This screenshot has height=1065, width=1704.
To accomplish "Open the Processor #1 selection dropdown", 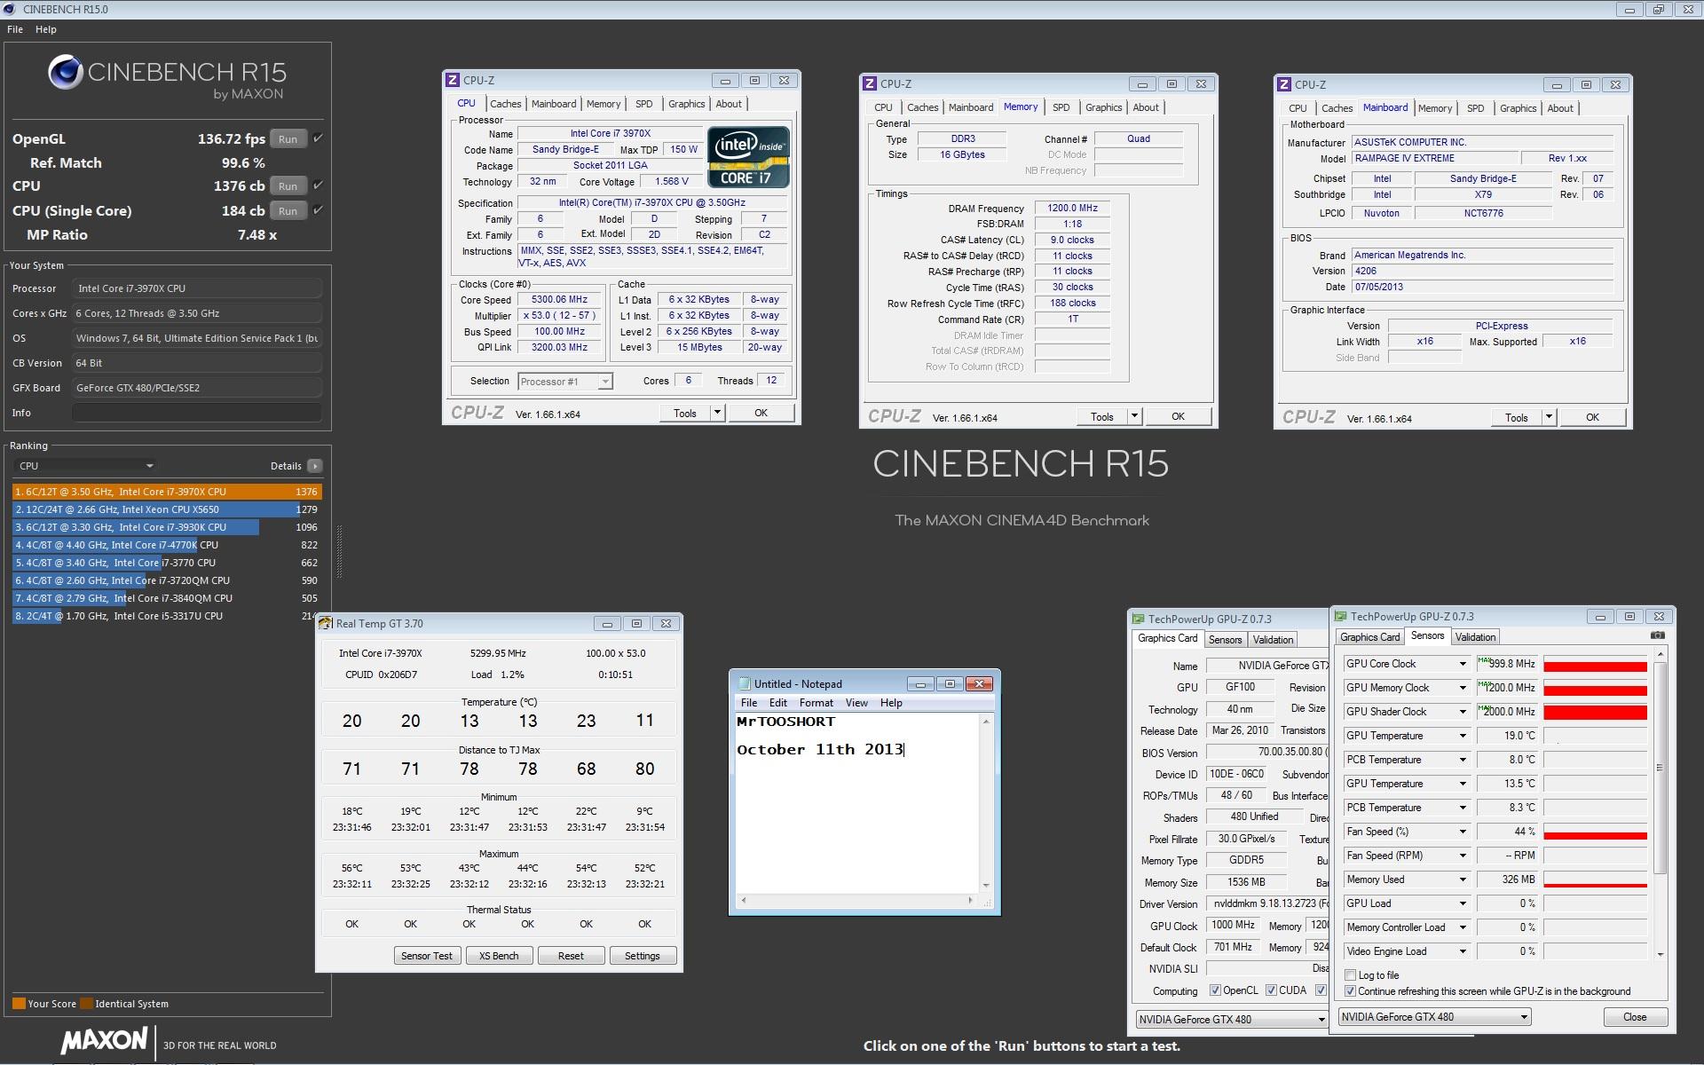I will pyautogui.click(x=565, y=382).
